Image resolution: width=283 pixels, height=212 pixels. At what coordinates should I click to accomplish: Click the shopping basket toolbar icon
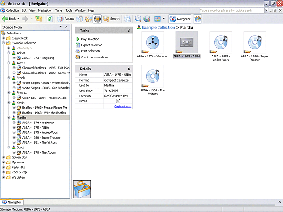[x=198, y=19]
